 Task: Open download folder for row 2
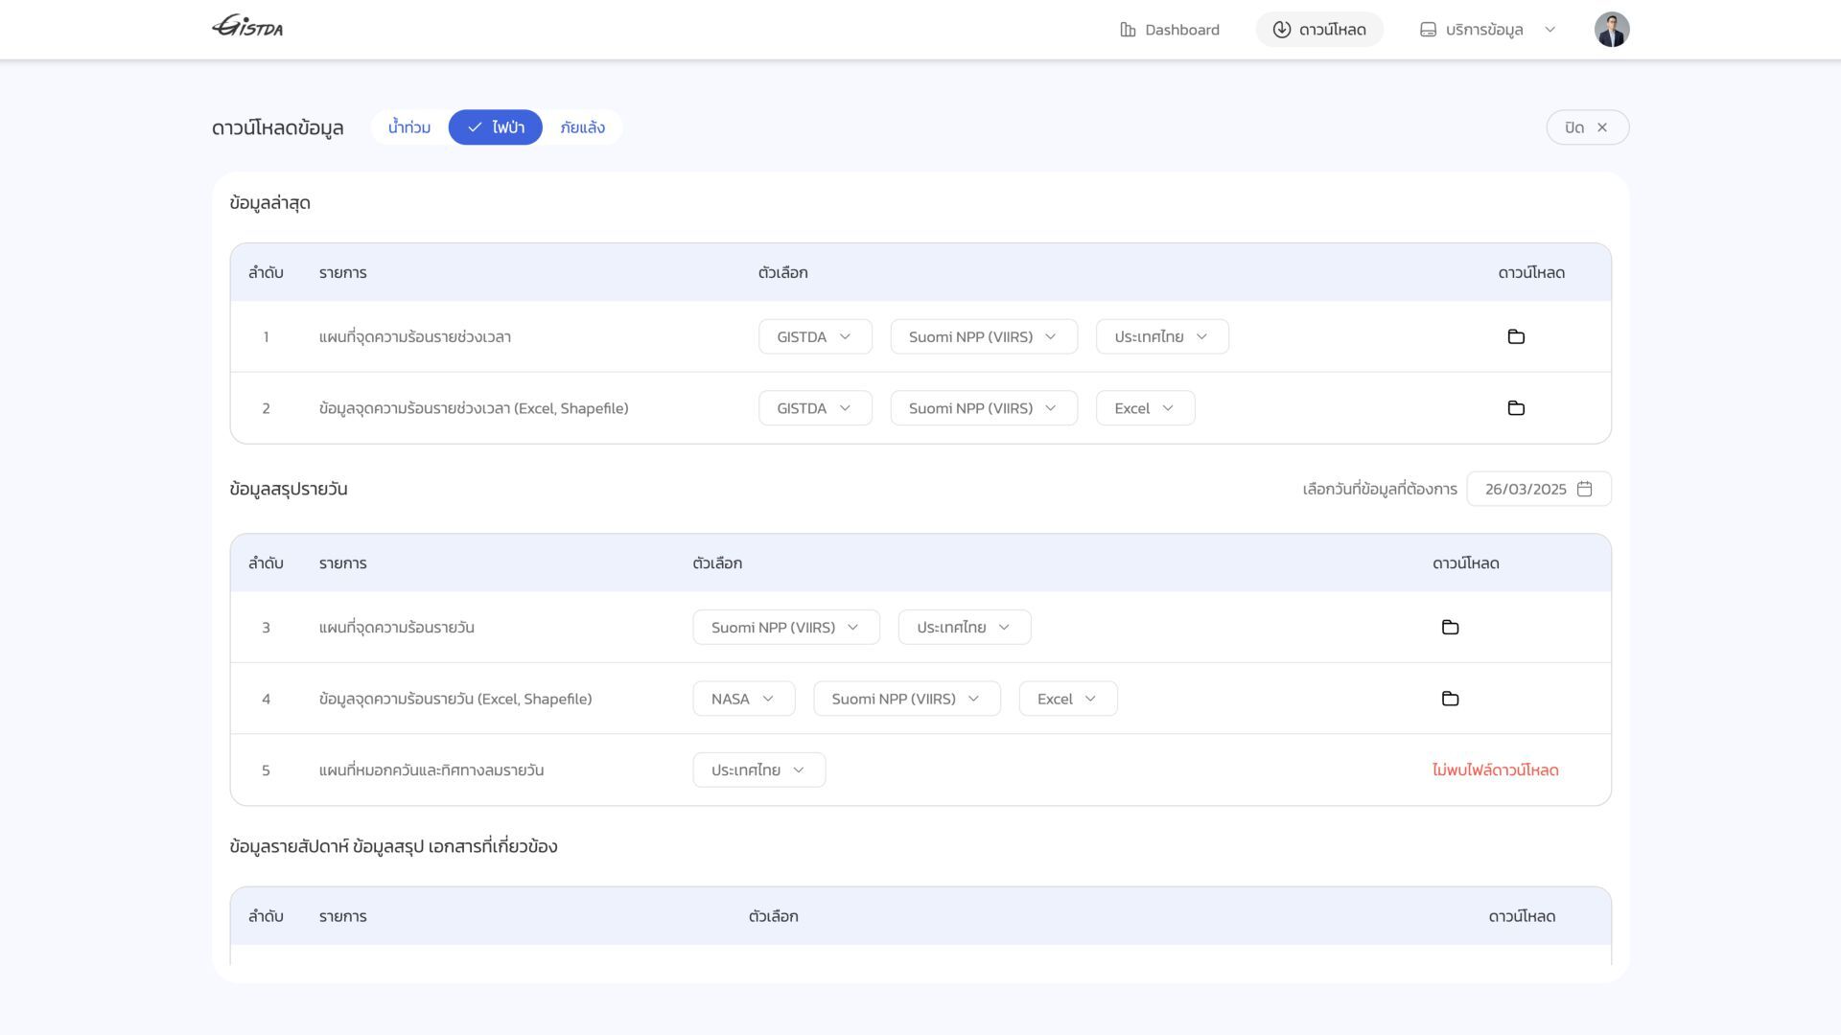coord(1516,408)
